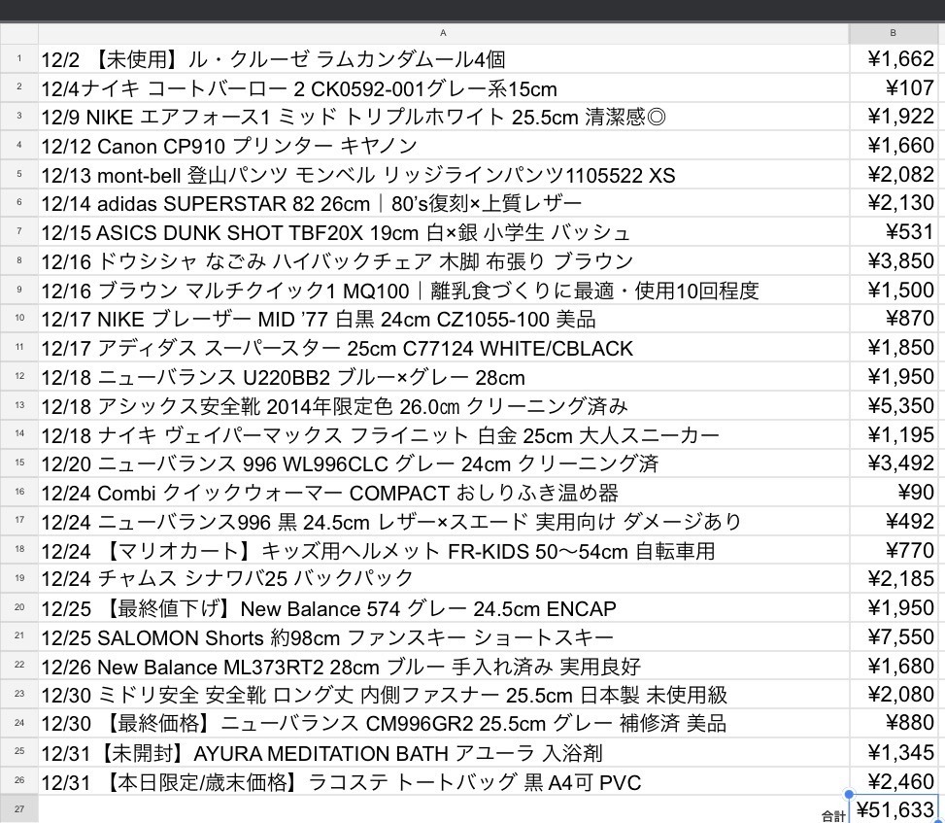Viewport: 945px width, 823px height.
Task: Select price cell ¥2,130
Action: coord(894,203)
